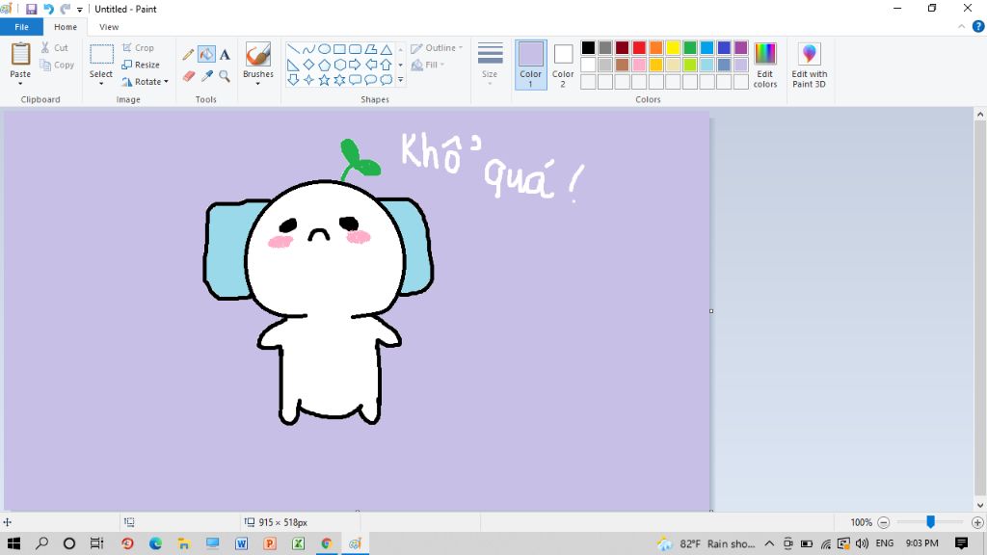Pick the turquoise color swatch
This screenshot has width=987, height=555.
[x=707, y=48]
